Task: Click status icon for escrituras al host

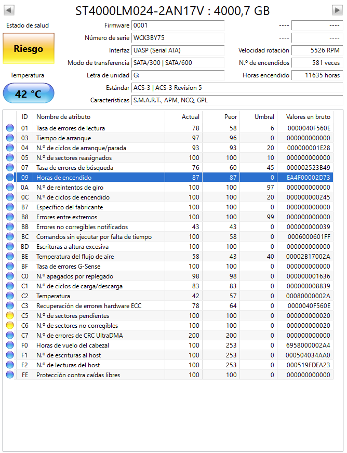Action: [x=10, y=355]
